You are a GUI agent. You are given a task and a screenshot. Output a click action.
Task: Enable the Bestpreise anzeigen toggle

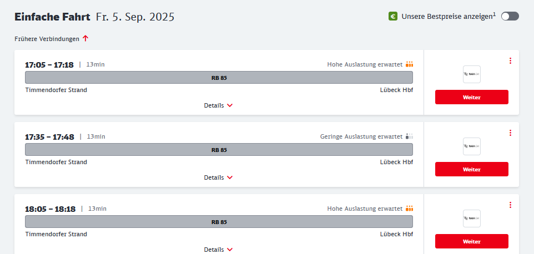pyautogui.click(x=510, y=16)
